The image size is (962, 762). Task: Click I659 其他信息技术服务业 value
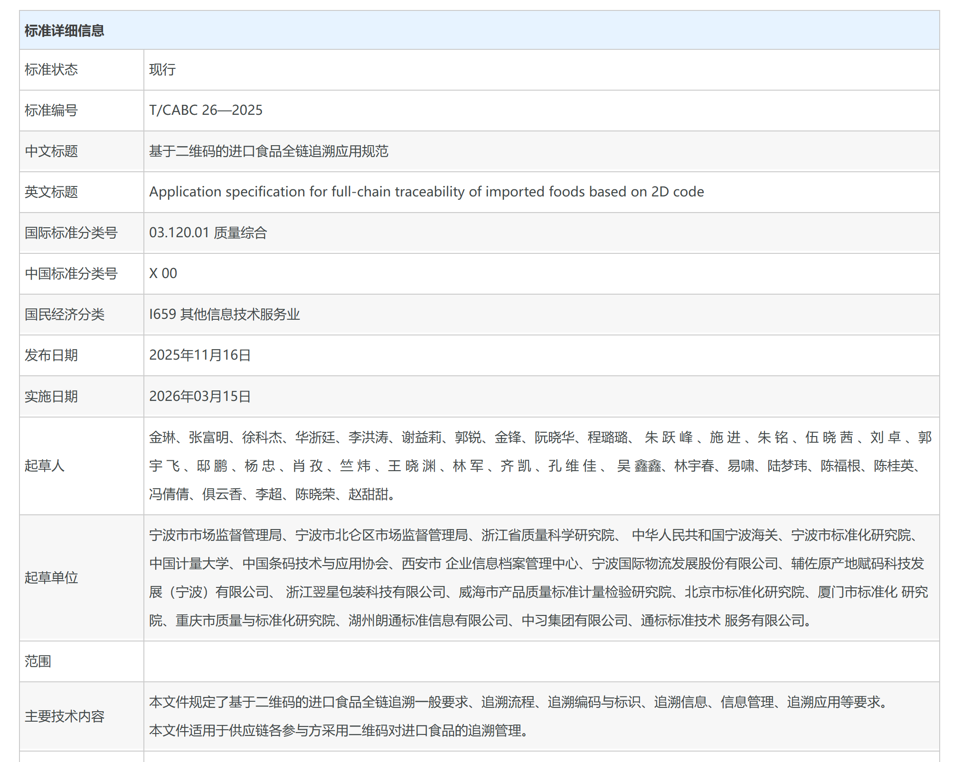224,314
